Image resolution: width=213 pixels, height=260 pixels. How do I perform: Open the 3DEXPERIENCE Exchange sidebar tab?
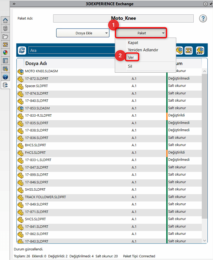5,85
